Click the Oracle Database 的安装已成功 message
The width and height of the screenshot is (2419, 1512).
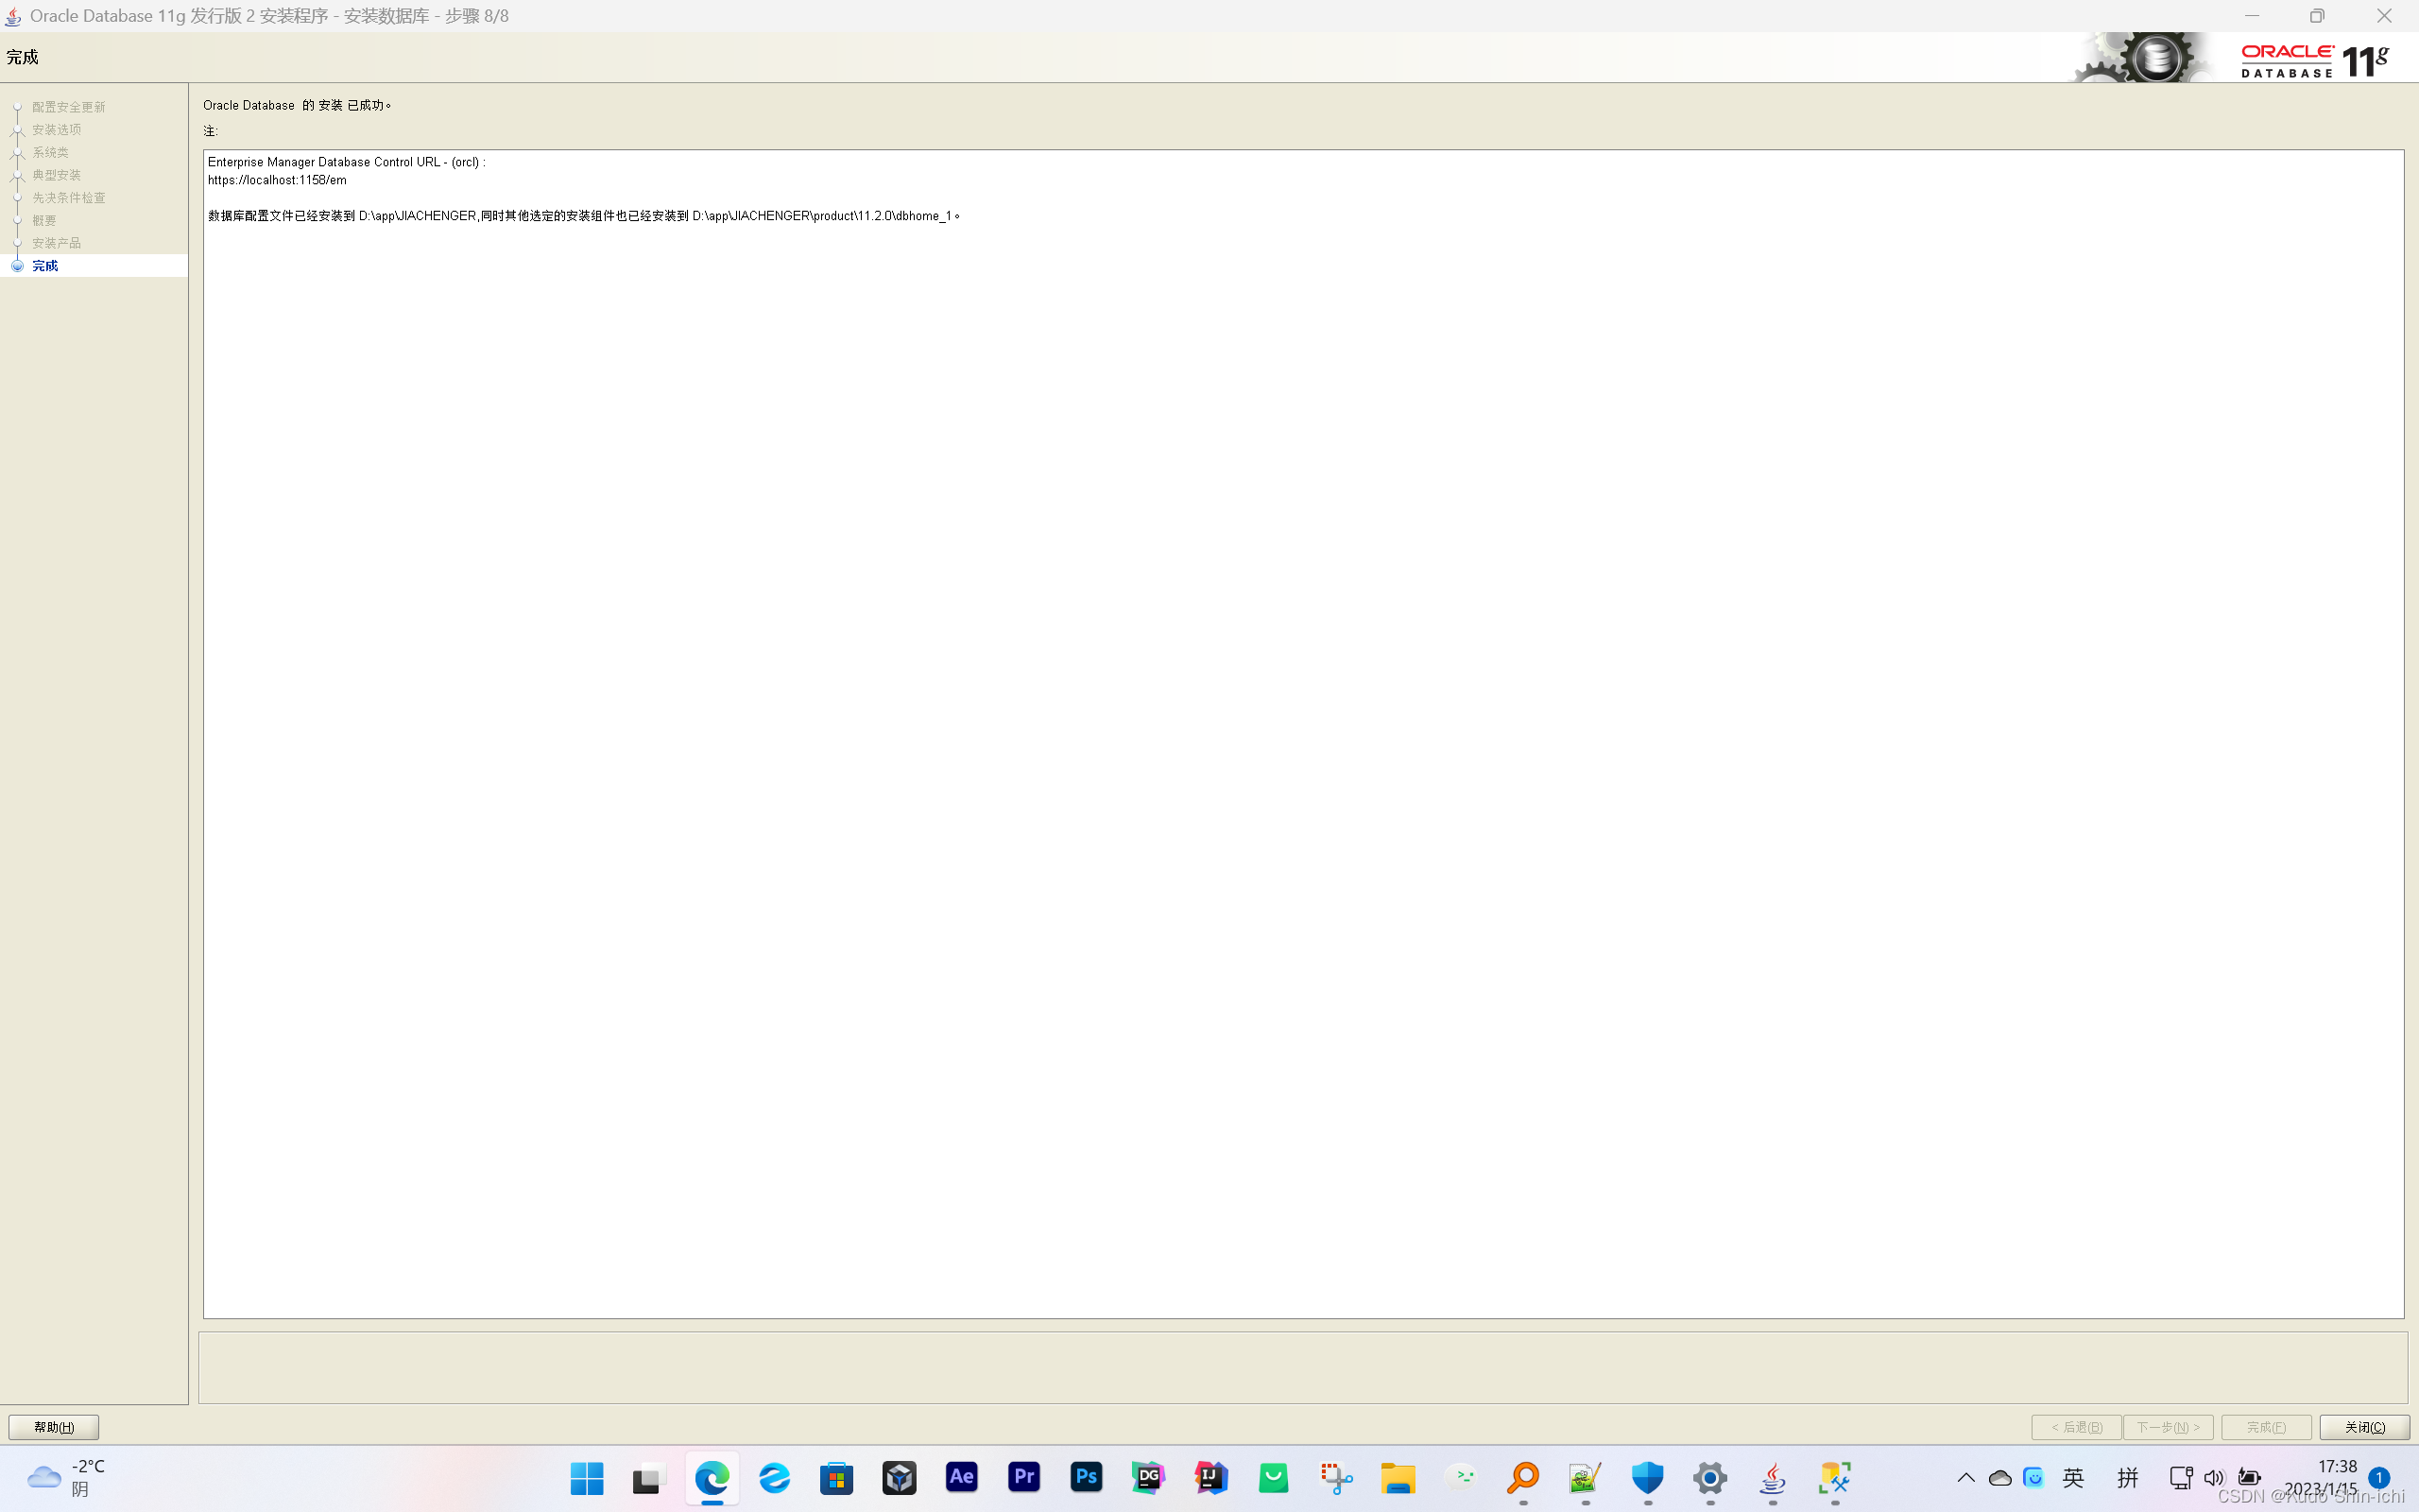297,105
